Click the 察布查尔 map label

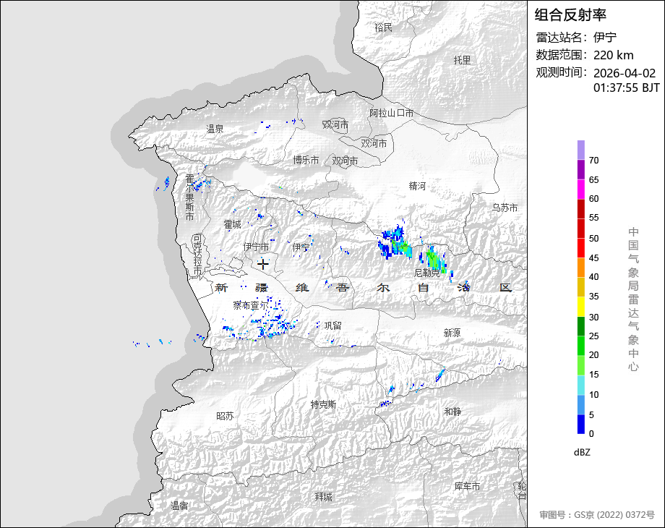(251, 305)
